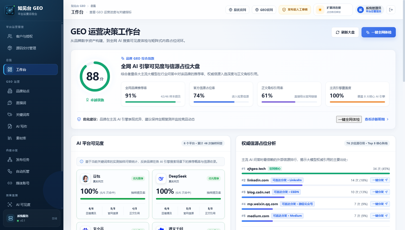Click the chevron after 查看诊断明细

(x=388, y=119)
